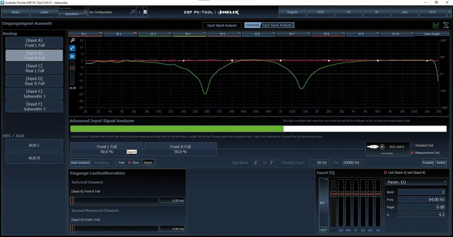453x237 pixels.
Task: Click Stop Analyzer
Action: [x=80, y=163]
